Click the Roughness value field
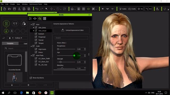The image size is (170, 95). coord(80,49)
